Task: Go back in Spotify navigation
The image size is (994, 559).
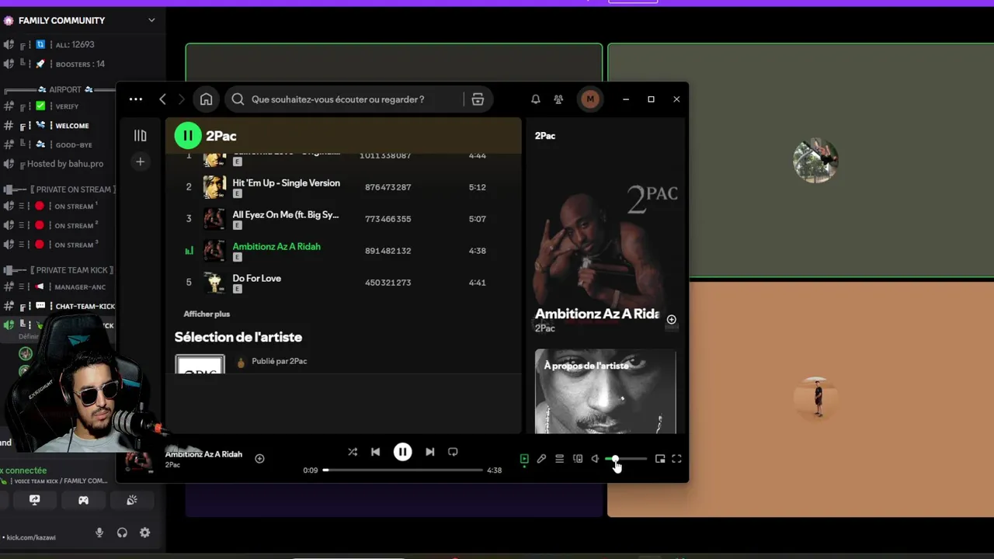Action: tap(162, 99)
